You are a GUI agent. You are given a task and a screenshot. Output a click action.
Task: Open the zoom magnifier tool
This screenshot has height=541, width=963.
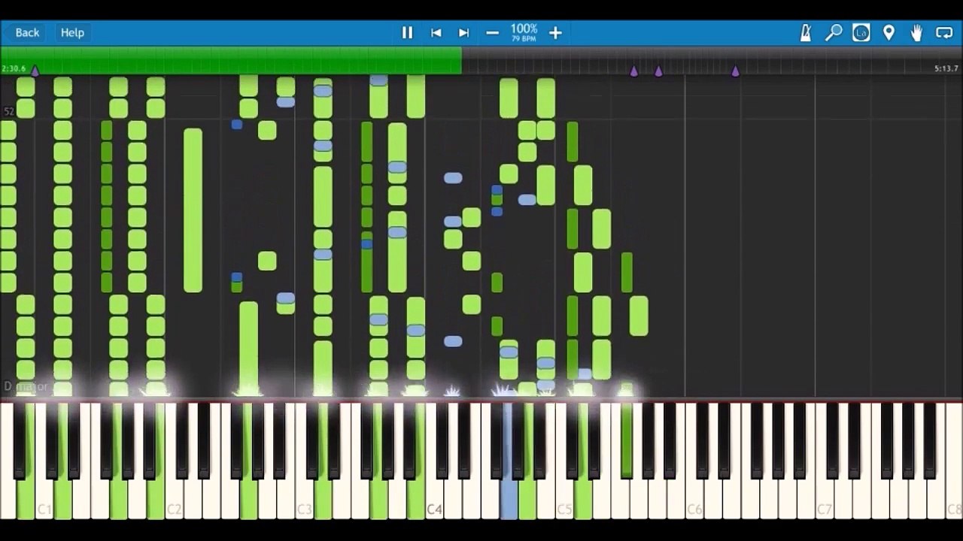coord(833,32)
